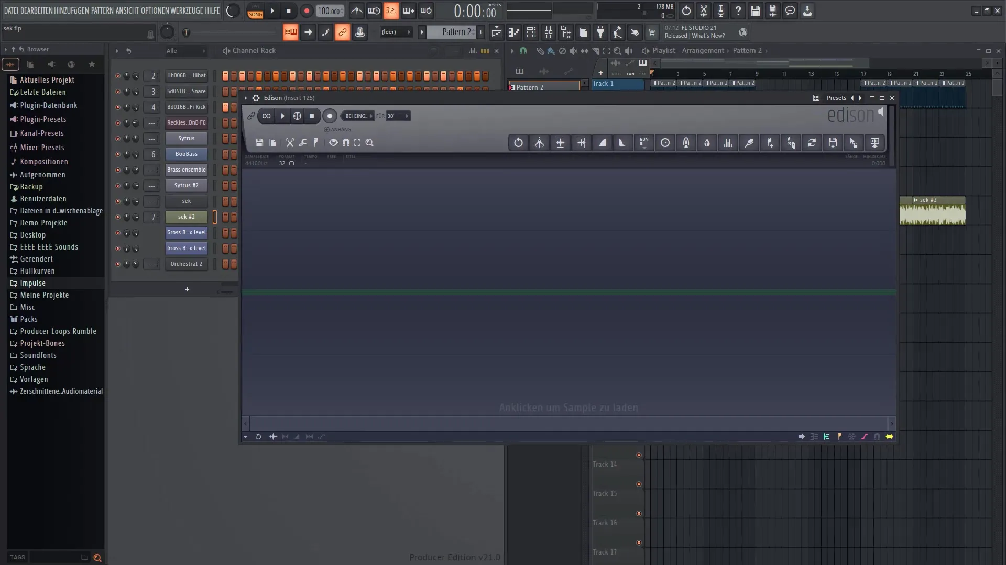Click Edison's magnifier zoom icon

click(369, 142)
